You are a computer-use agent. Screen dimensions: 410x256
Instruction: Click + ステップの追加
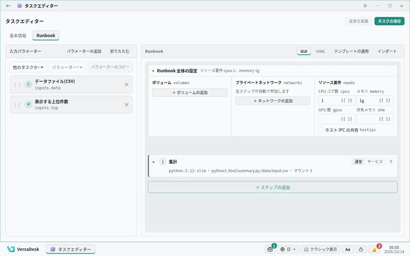273,187
